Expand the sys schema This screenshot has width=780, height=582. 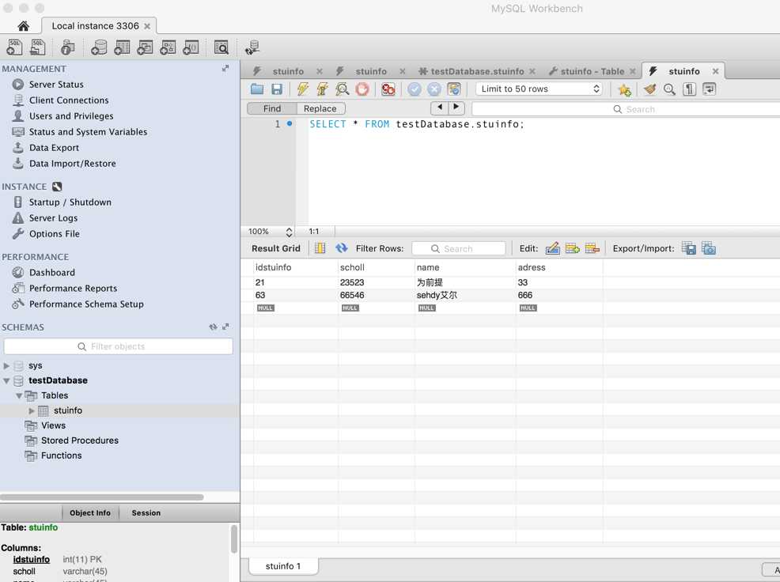[6, 365]
